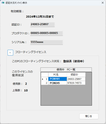Close the 認証状況オンライン表示 window
This screenshot has width=106, height=124.
103,3
